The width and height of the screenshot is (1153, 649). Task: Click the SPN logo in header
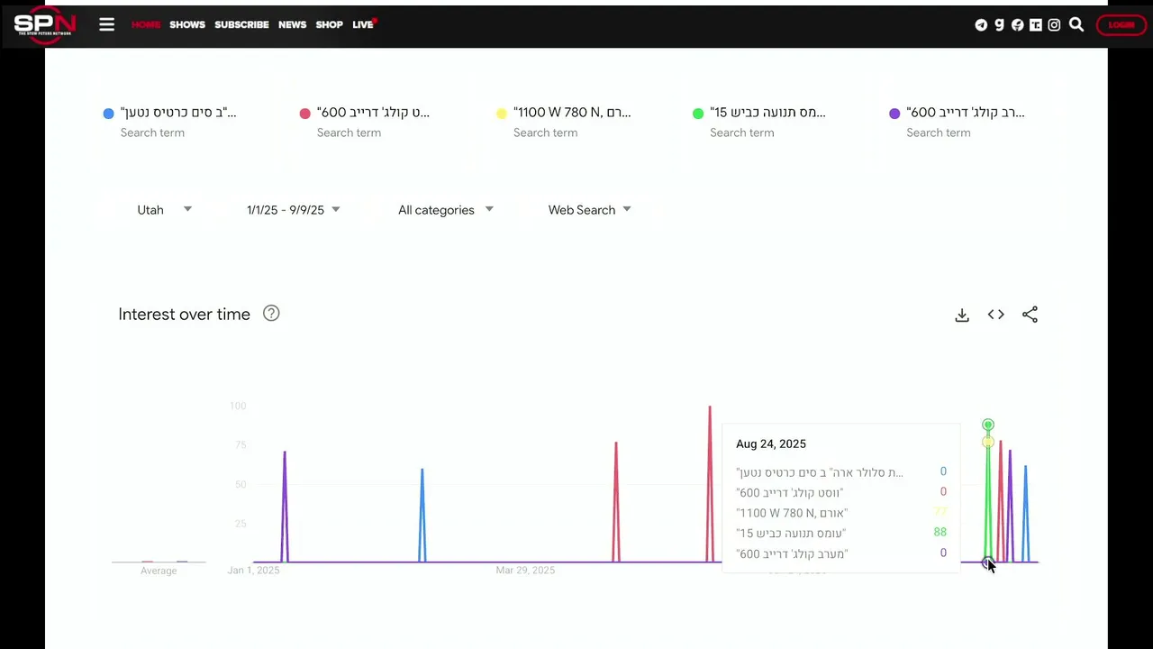coord(45,24)
